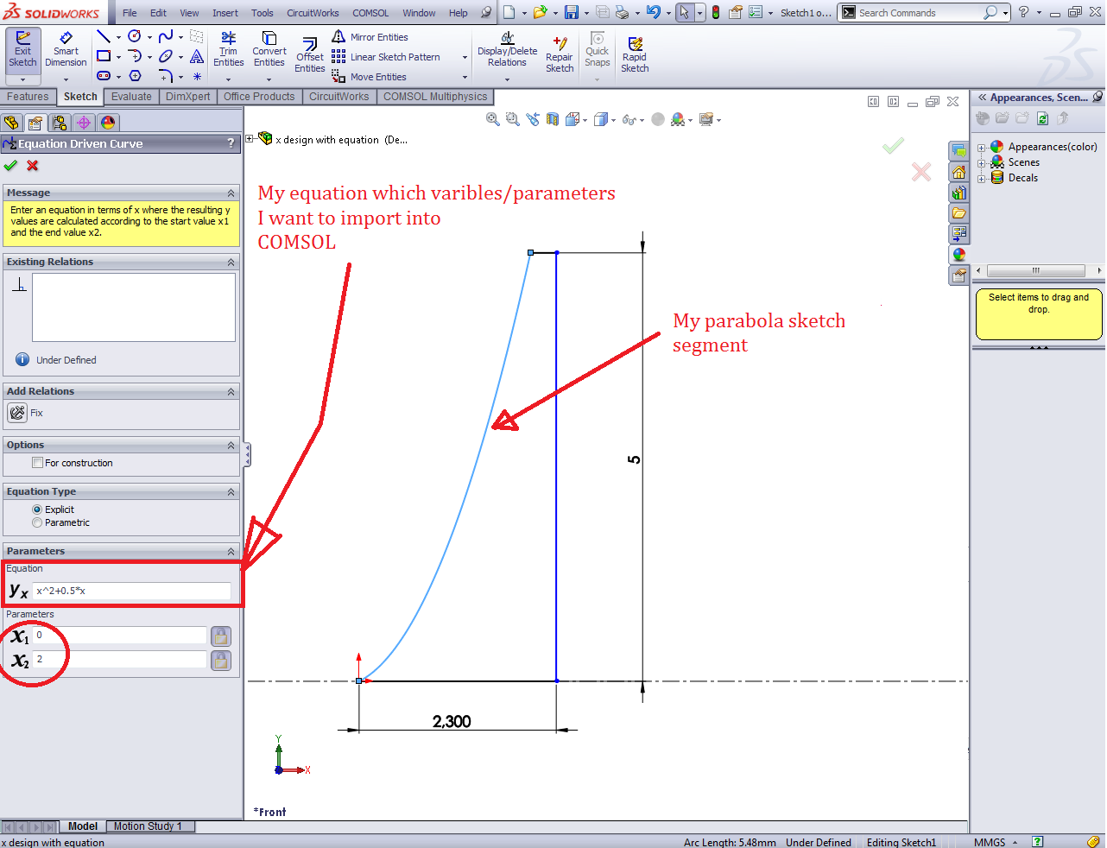Viewport: 1107px width, 848px height.
Task: Open the Insert menu
Action: pyautogui.click(x=225, y=13)
